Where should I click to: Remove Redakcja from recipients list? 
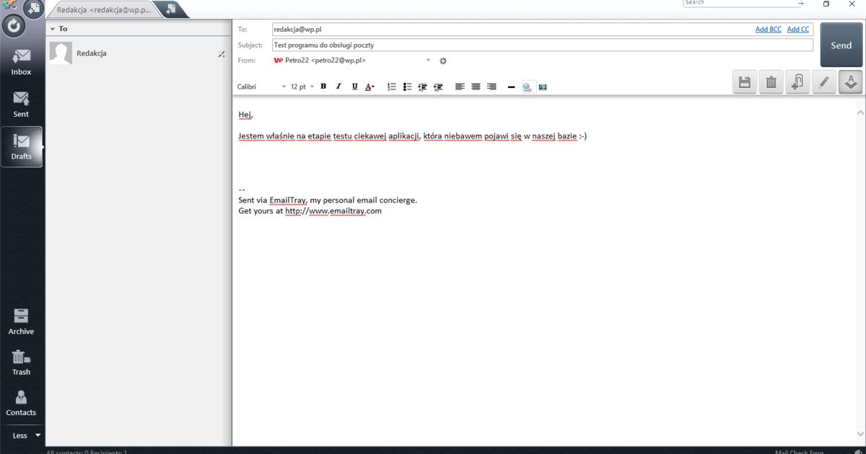[x=221, y=54]
